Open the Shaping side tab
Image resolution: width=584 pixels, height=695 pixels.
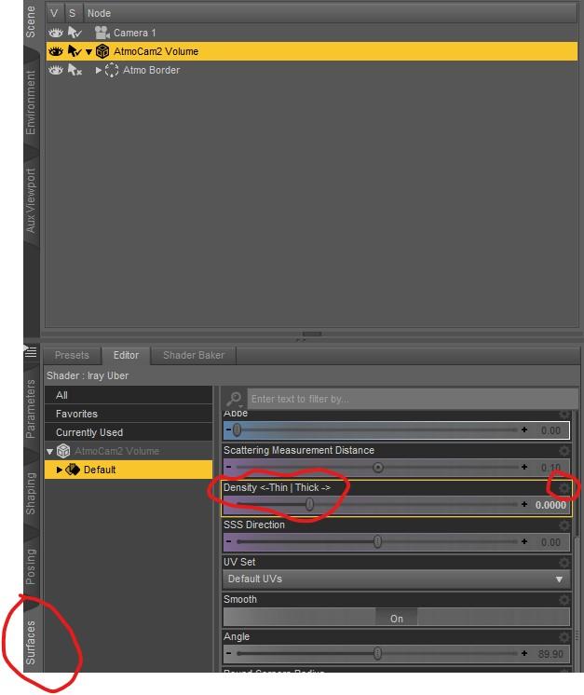click(31, 493)
